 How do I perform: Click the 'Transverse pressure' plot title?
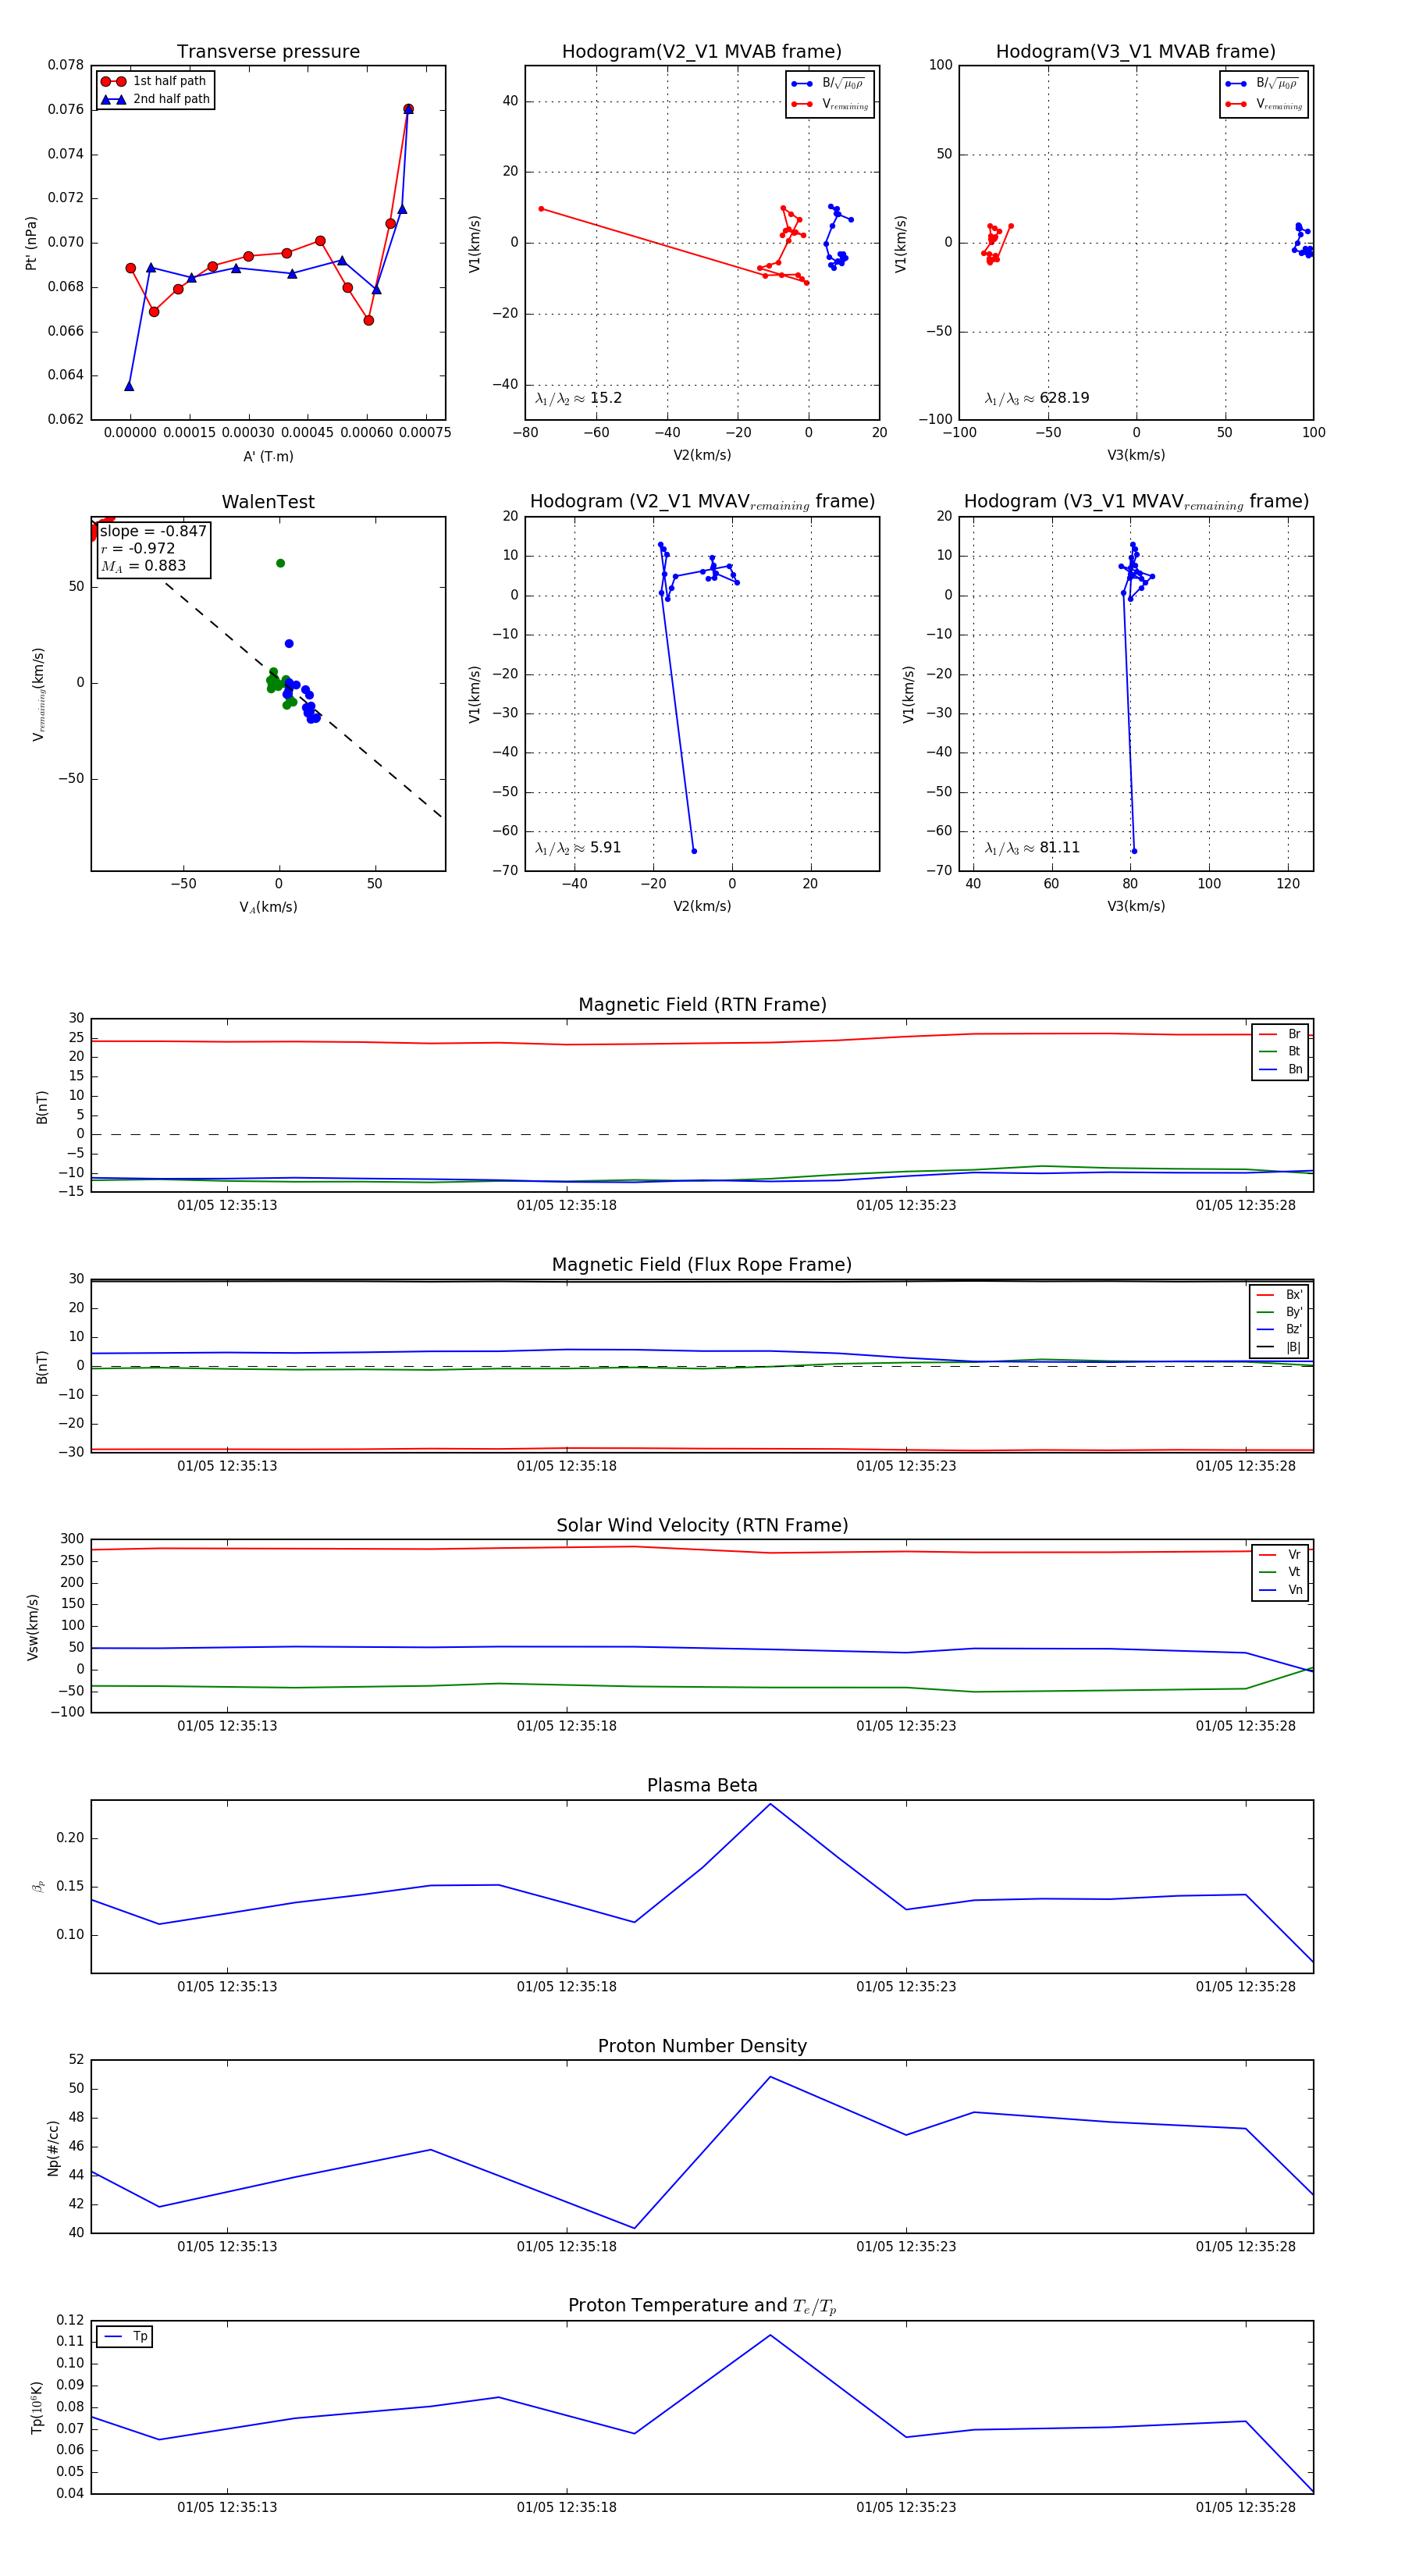pos(268,52)
